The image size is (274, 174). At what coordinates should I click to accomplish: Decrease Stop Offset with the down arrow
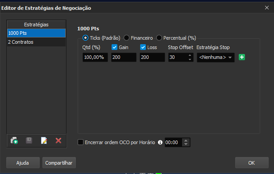pyautogui.click(x=190, y=59)
